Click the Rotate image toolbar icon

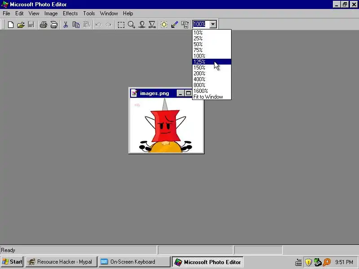click(x=185, y=25)
